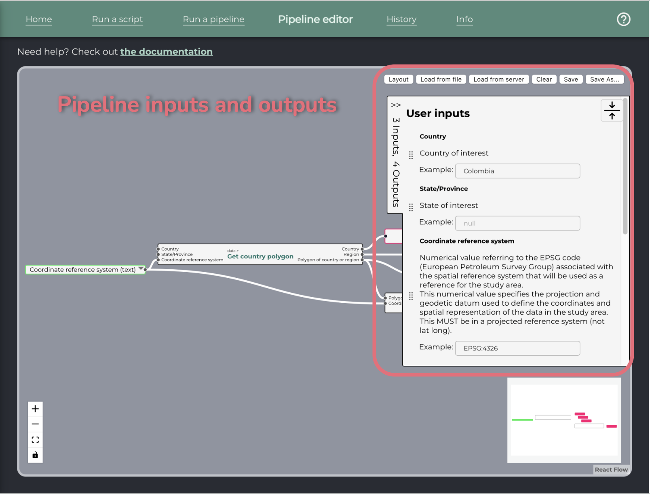The width and height of the screenshot is (650, 495).
Task: Open the documentation link
Action: tap(166, 52)
